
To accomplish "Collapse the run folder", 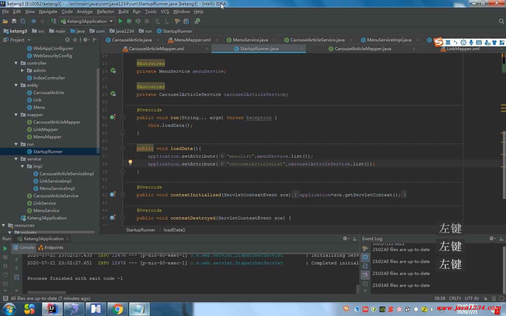I will coord(16,144).
